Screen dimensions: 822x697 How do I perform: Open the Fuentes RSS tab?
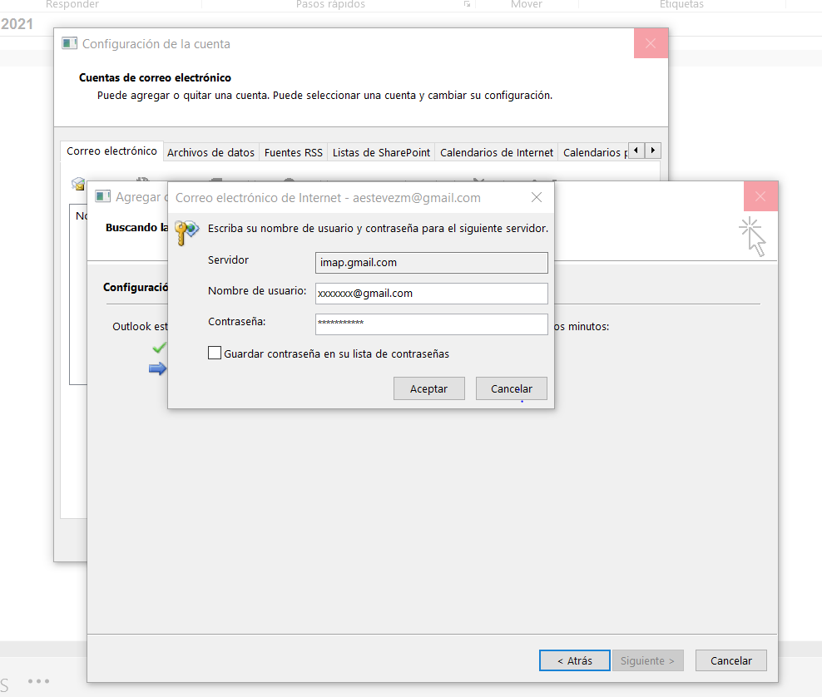(294, 152)
